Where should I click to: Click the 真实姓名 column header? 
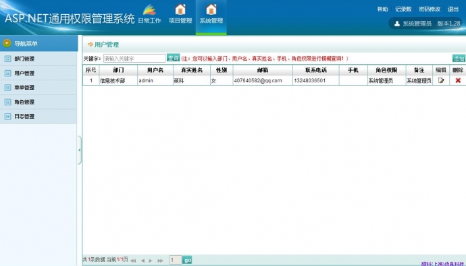coord(192,70)
